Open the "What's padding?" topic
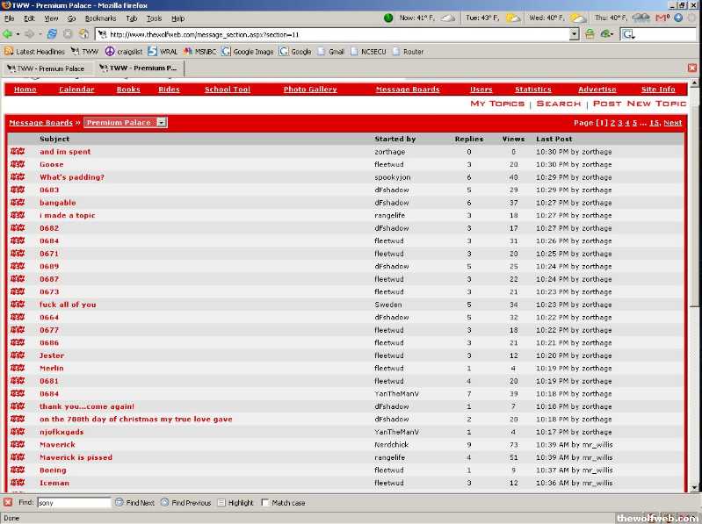 pyautogui.click(x=71, y=177)
